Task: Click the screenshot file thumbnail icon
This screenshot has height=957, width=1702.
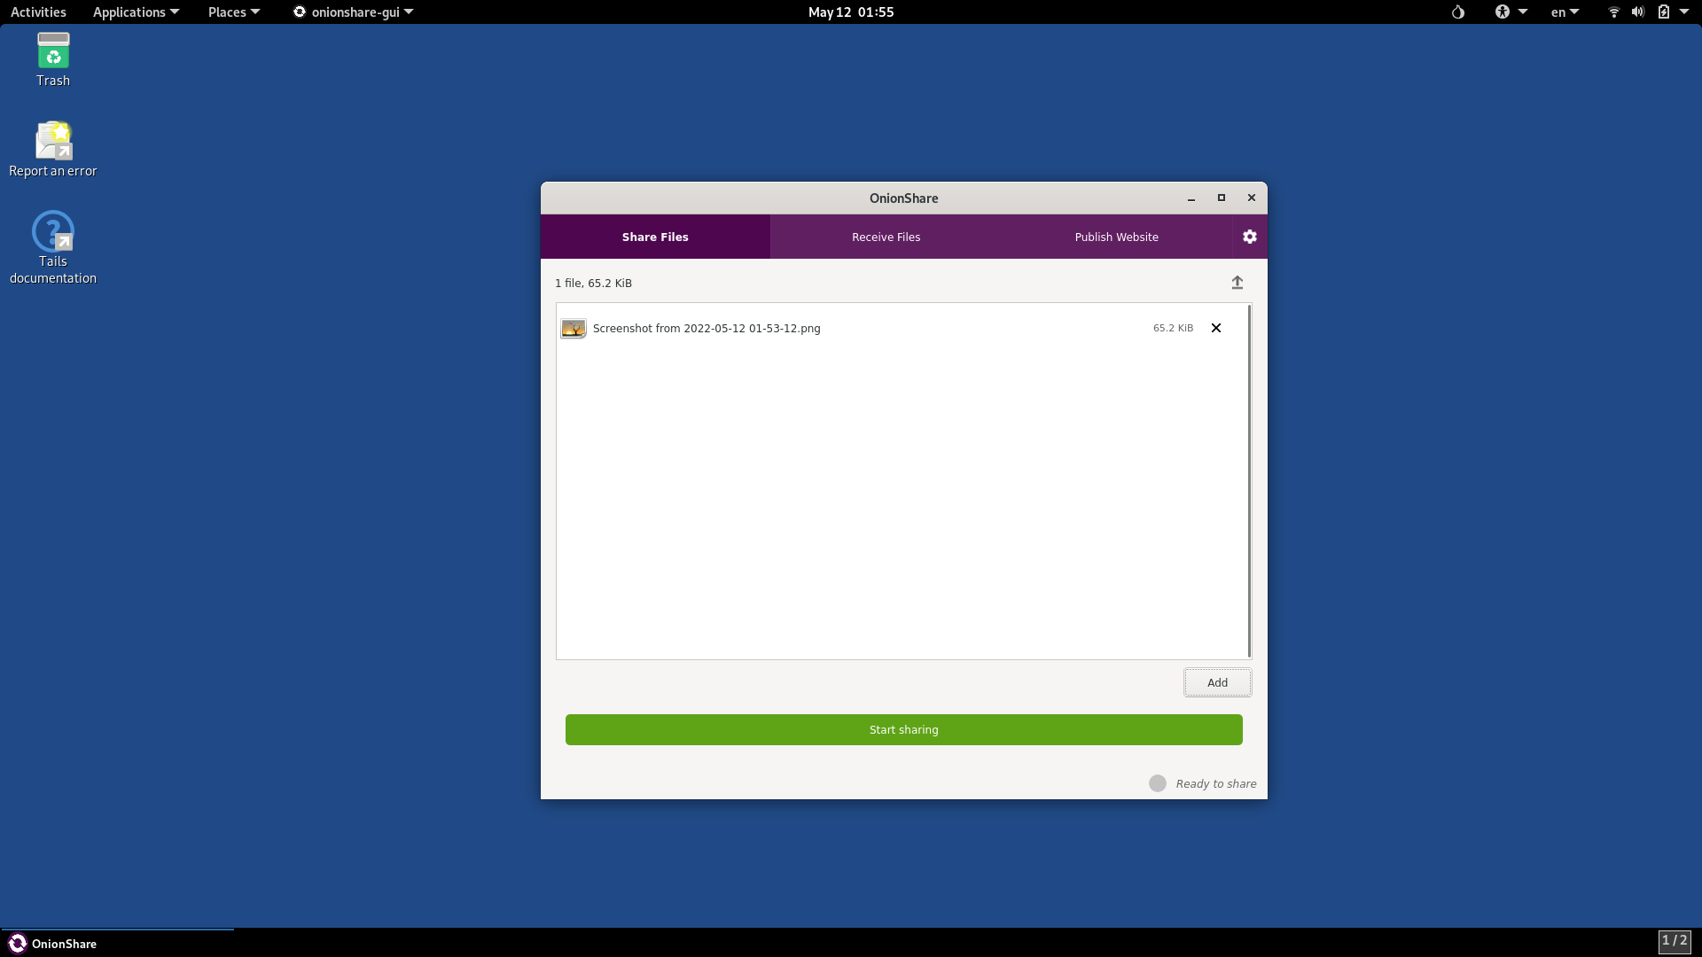Action: coord(574,329)
